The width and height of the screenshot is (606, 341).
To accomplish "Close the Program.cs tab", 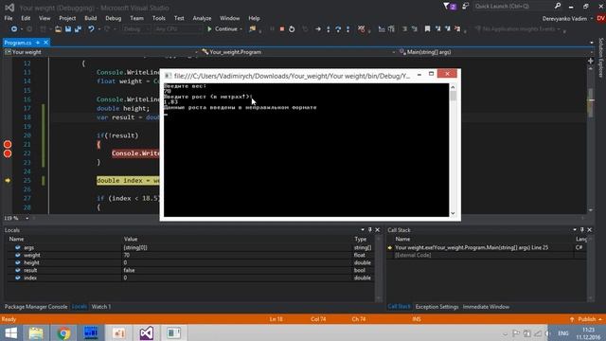I will pyautogui.click(x=46, y=43).
